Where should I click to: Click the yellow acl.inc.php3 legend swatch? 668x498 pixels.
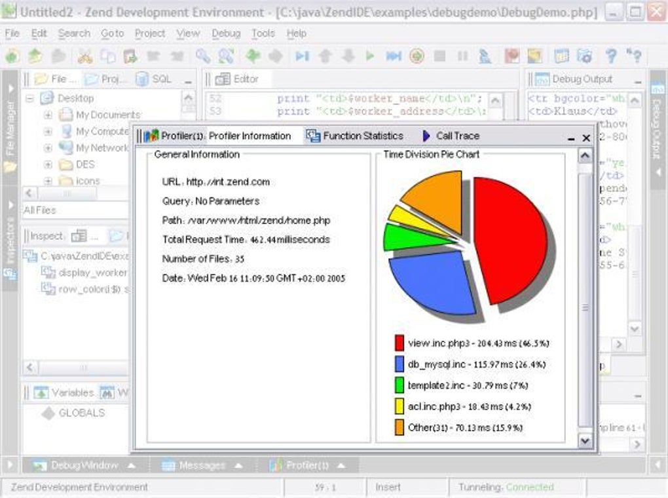(x=399, y=406)
